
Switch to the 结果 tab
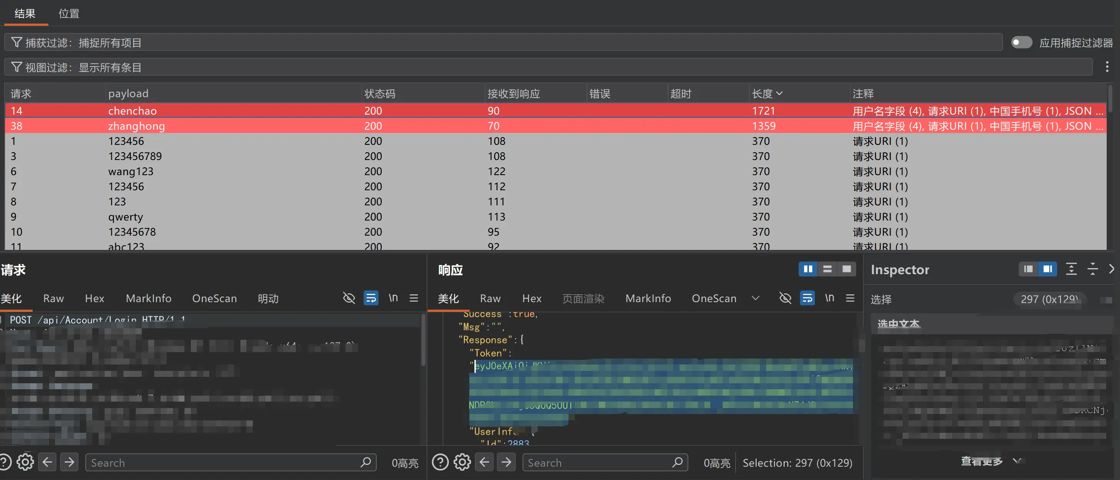(25, 13)
